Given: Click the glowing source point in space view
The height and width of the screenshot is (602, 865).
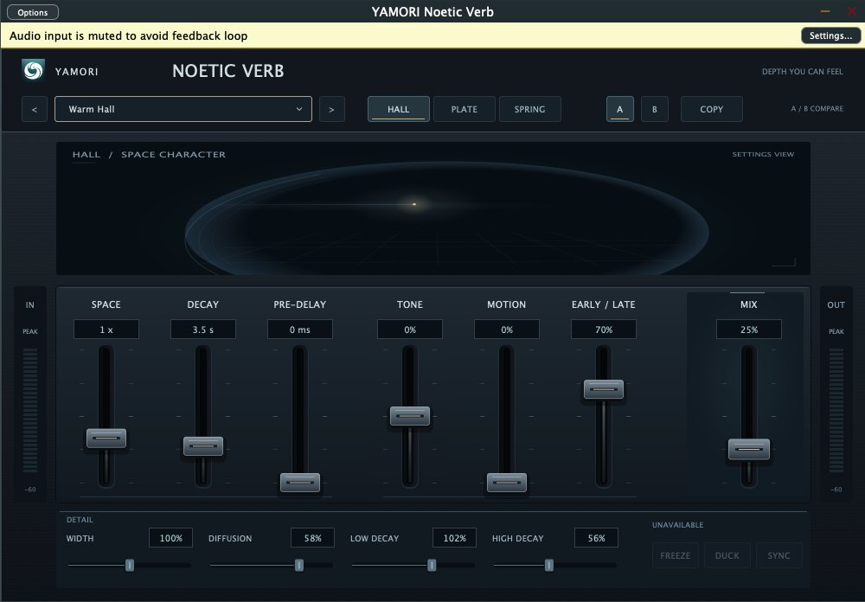Looking at the screenshot, I should click(x=414, y=204).
